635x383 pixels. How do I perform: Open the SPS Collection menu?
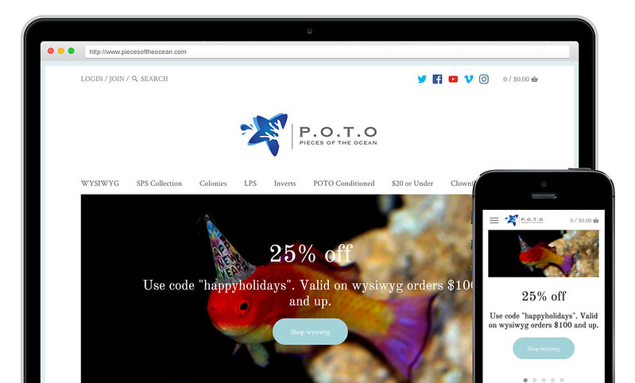click(x=159, y=183)
